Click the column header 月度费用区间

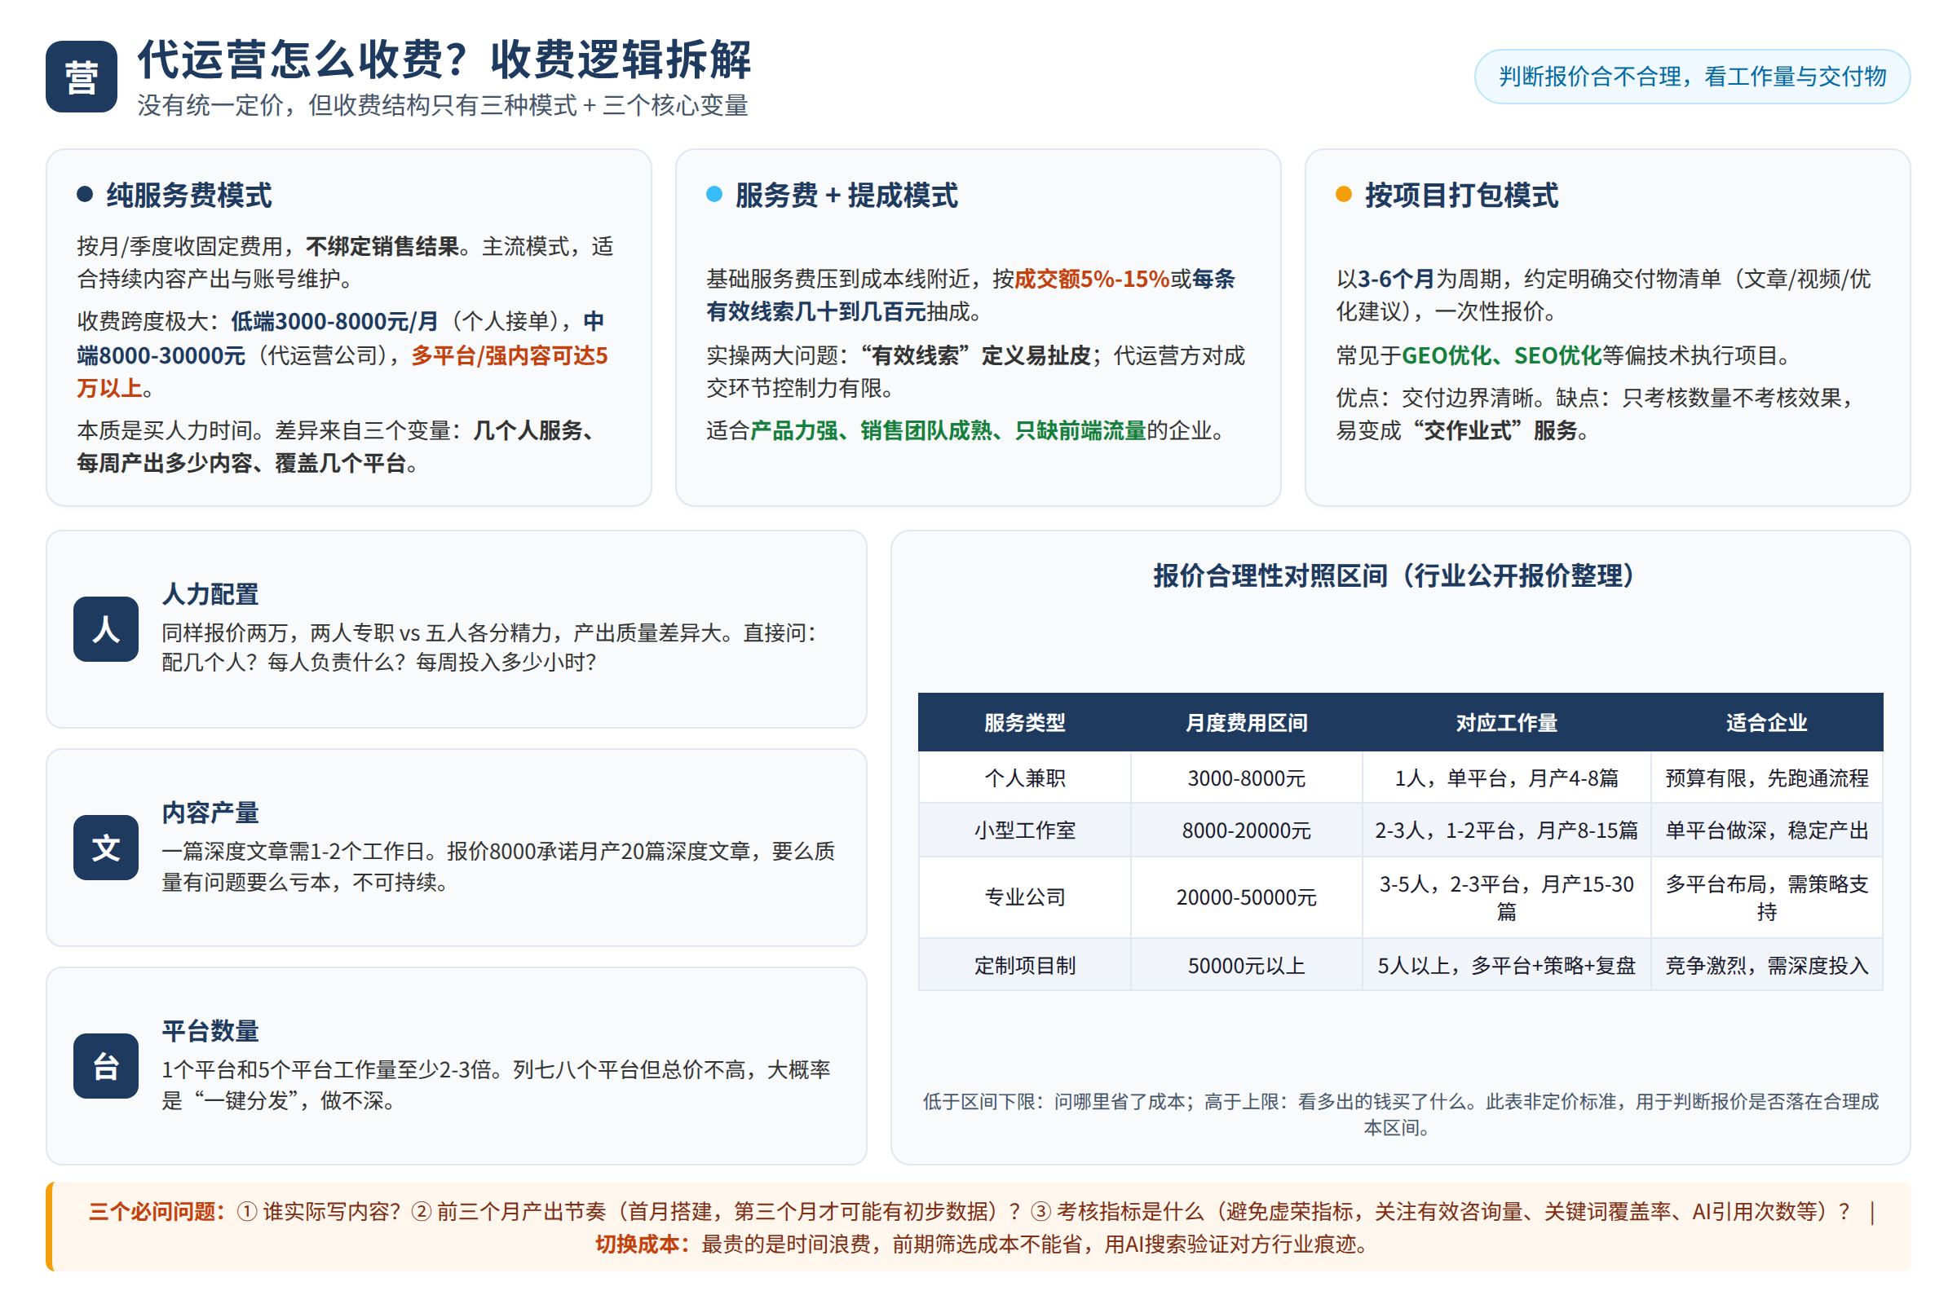tap(1246, 723)
